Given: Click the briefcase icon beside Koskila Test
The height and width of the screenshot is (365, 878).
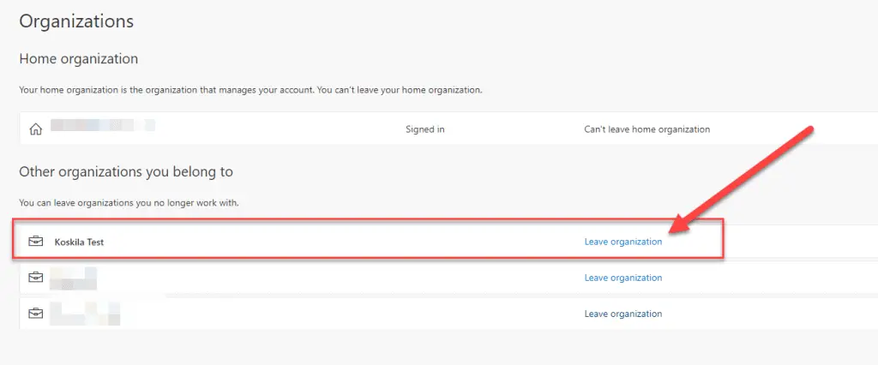Looking at the screenshot, I should (36, 242).
